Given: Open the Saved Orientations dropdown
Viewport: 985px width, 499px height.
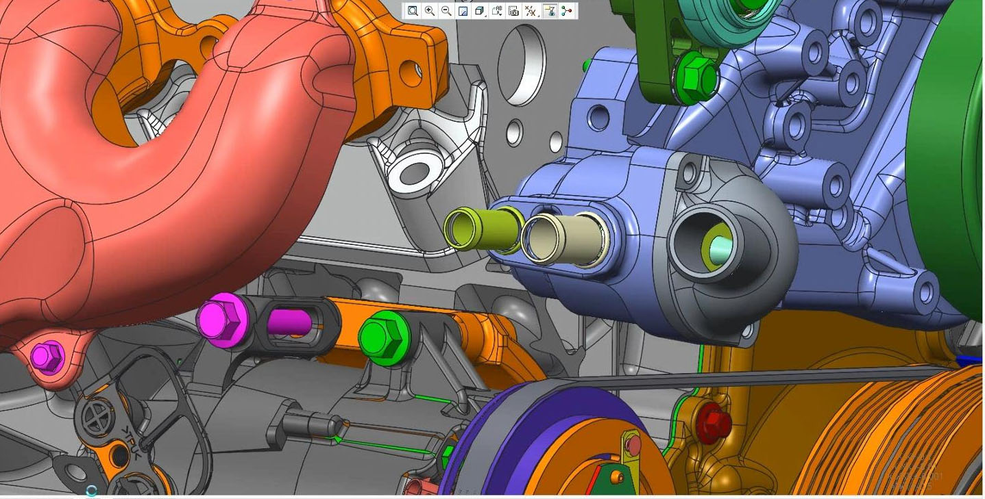Looking at the screenshot, I should point(497,10).
